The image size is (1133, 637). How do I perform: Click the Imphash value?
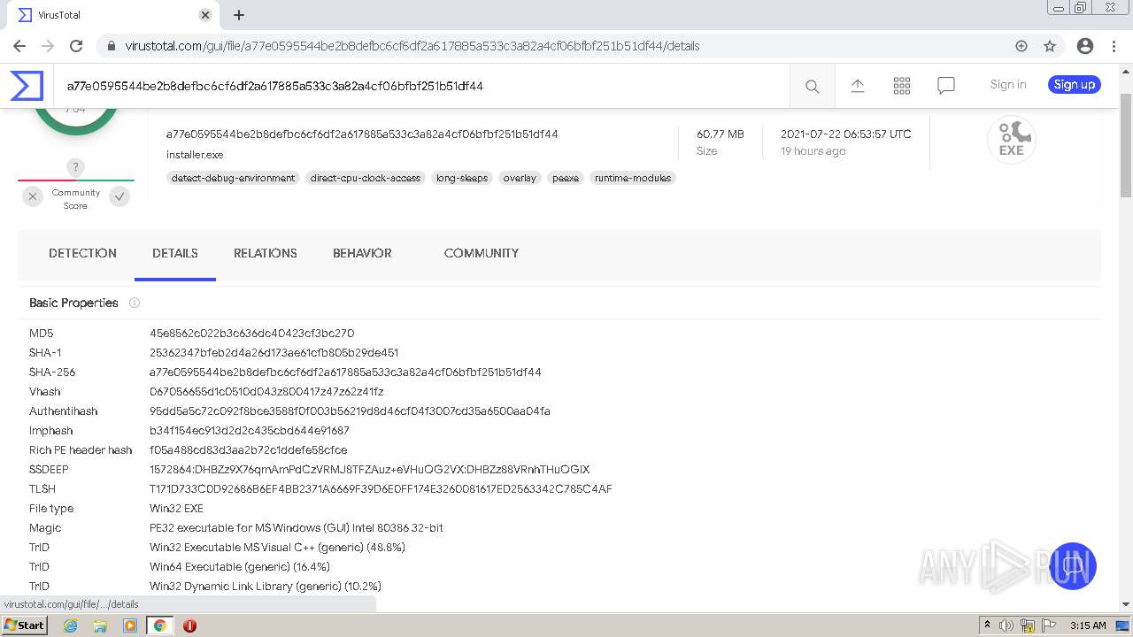250,431
